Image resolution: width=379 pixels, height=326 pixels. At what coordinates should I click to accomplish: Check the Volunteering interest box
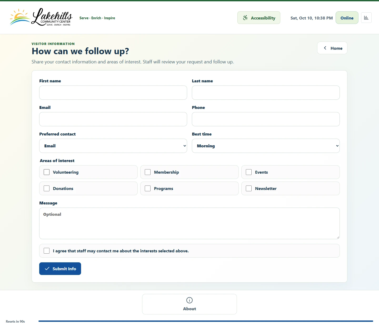tap(47, 172)
